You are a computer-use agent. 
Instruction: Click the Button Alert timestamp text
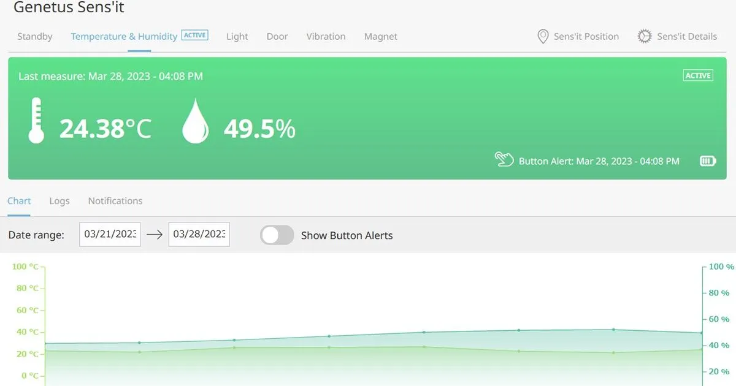[599, 161]
